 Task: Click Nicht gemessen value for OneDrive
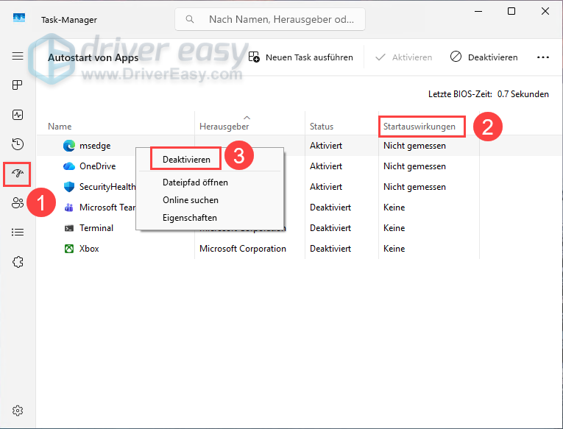point(414,166)
